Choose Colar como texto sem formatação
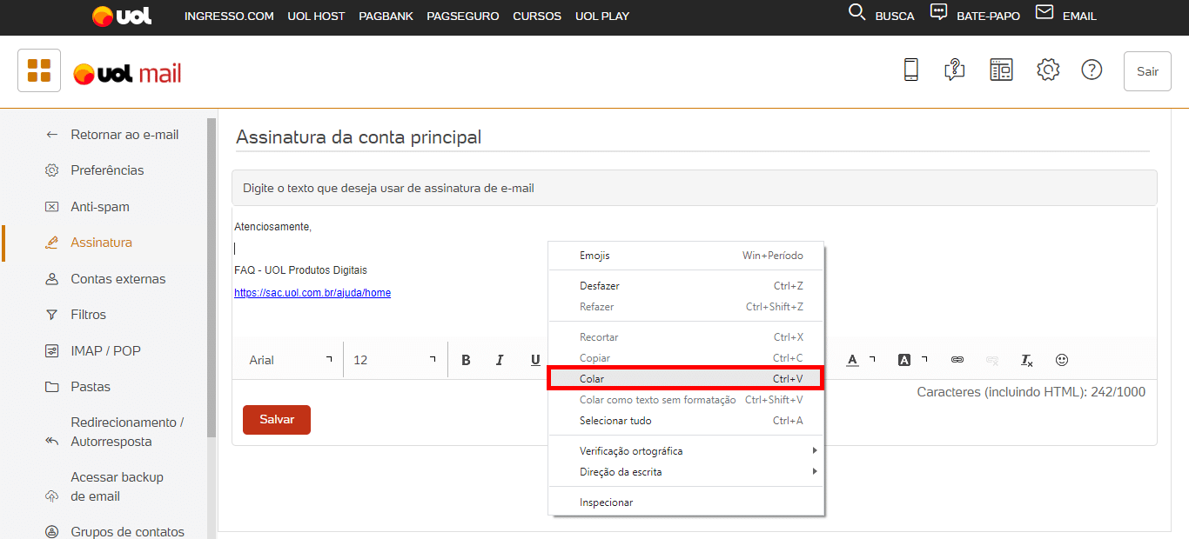The width and height of the screenshot is (1189, 539). [x=686, y=400]
